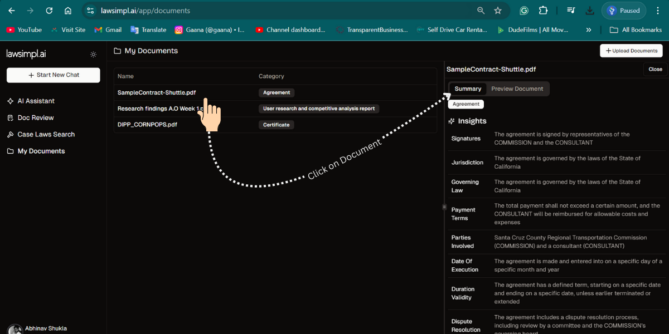The image size is (669, 334).
Task: Open the Visit Site bookmark
Action: coord(68,30)
